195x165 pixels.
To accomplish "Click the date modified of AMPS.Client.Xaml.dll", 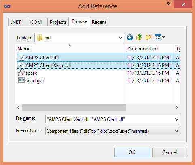I will pyautogui.click(x=148, y=65).
